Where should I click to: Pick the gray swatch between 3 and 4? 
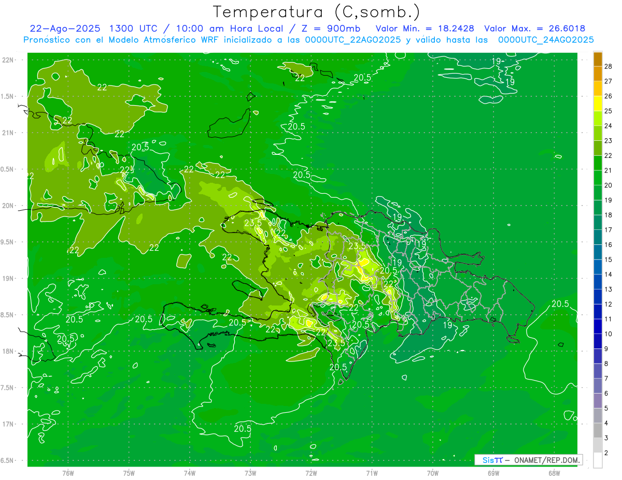click(598, 430)
